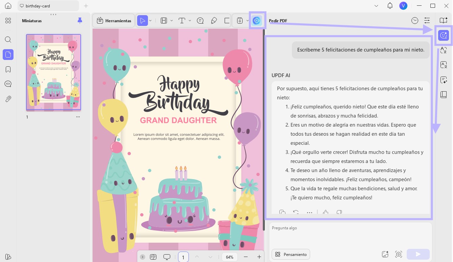Open a new tab with plus button
Image resolution: width=453 pixels, height=262 pixels.
coord(86,6)
